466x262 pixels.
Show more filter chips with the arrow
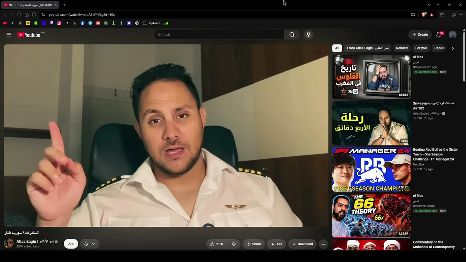pyautogui.click(x=453, y=48)
